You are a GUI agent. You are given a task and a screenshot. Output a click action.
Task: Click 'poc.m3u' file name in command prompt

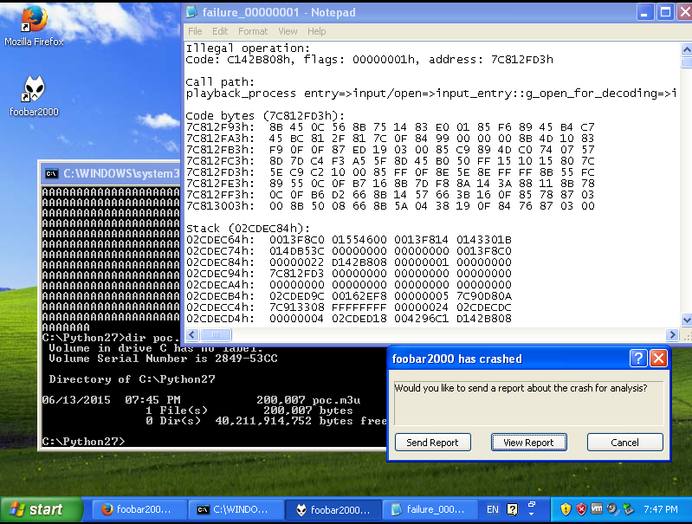coord(336,400)
